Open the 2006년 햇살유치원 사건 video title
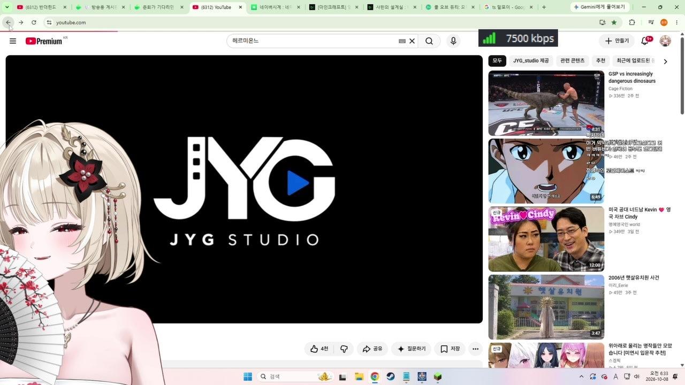The image size is (685, 385). click(634, 278)
